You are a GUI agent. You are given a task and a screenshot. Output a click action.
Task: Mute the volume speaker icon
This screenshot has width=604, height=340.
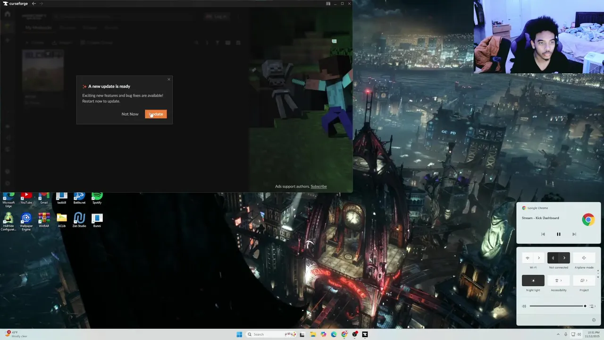point(524,306)
